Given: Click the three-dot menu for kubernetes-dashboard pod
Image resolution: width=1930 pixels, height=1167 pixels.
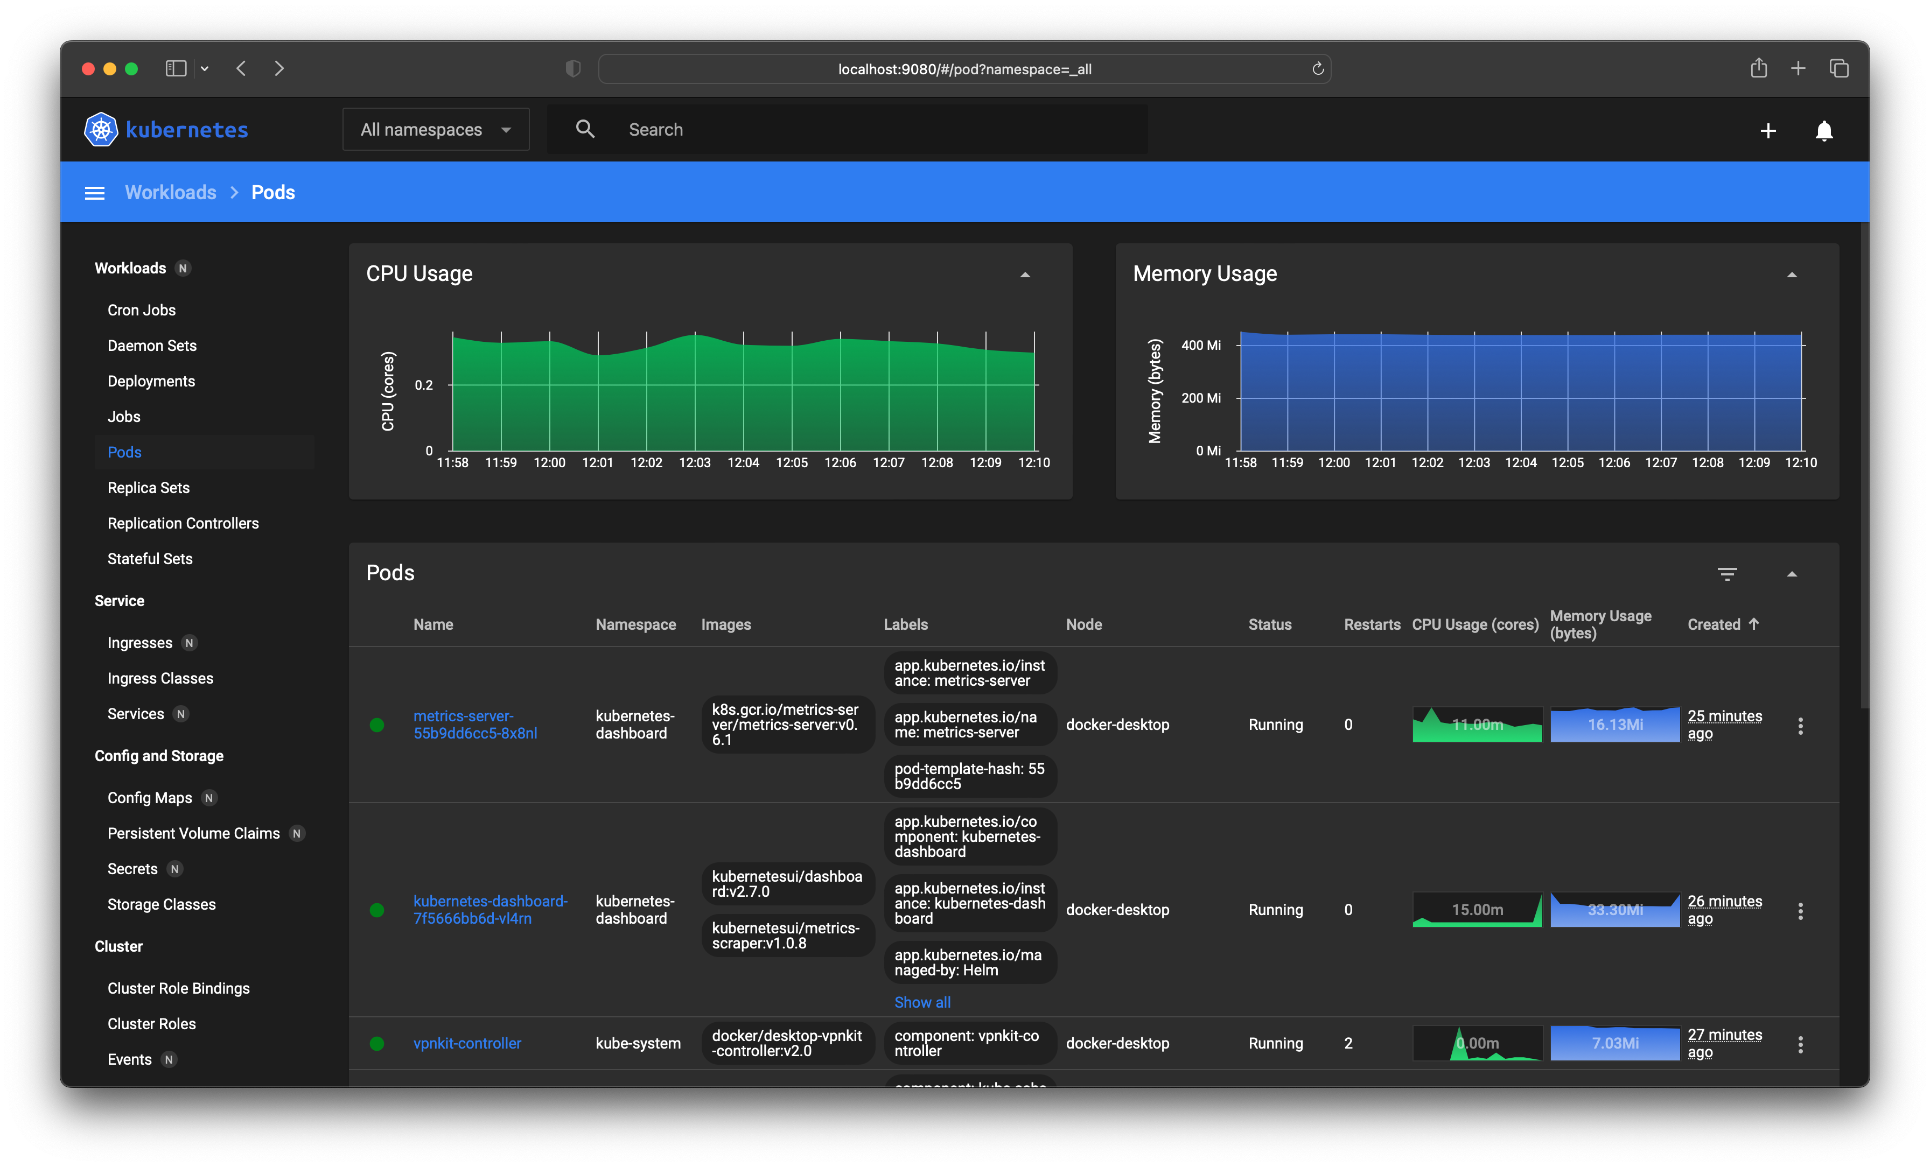Looking at the screenshot, I should point(1803,909).
